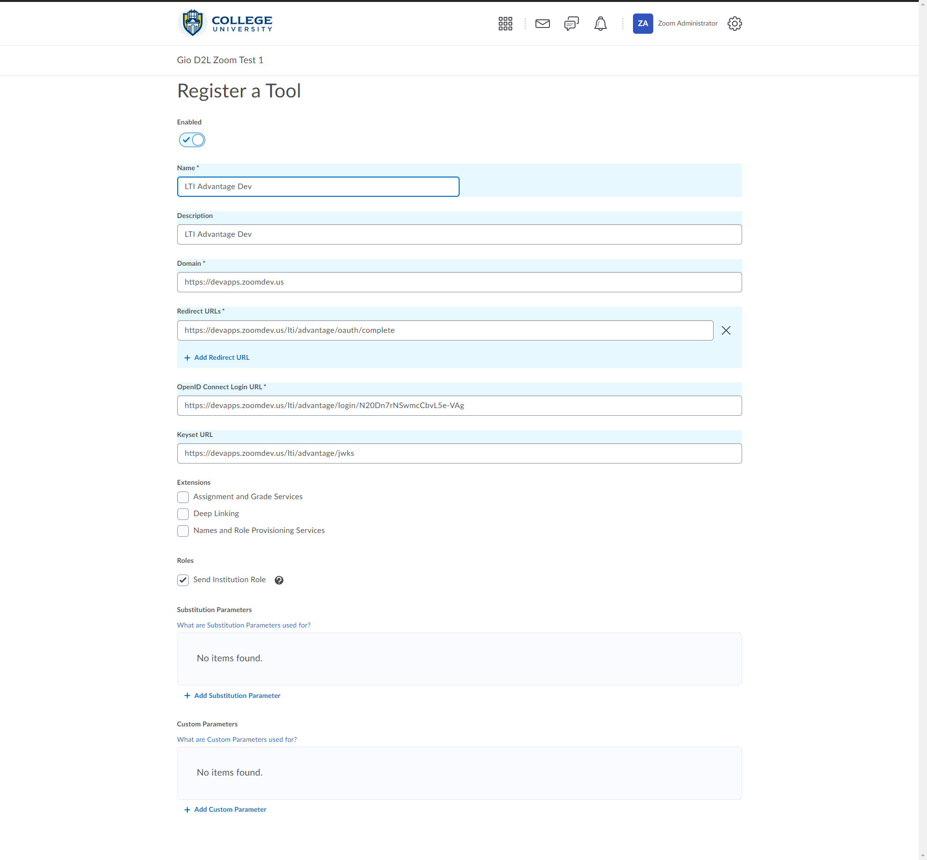Focus the Domain input field

460,282
